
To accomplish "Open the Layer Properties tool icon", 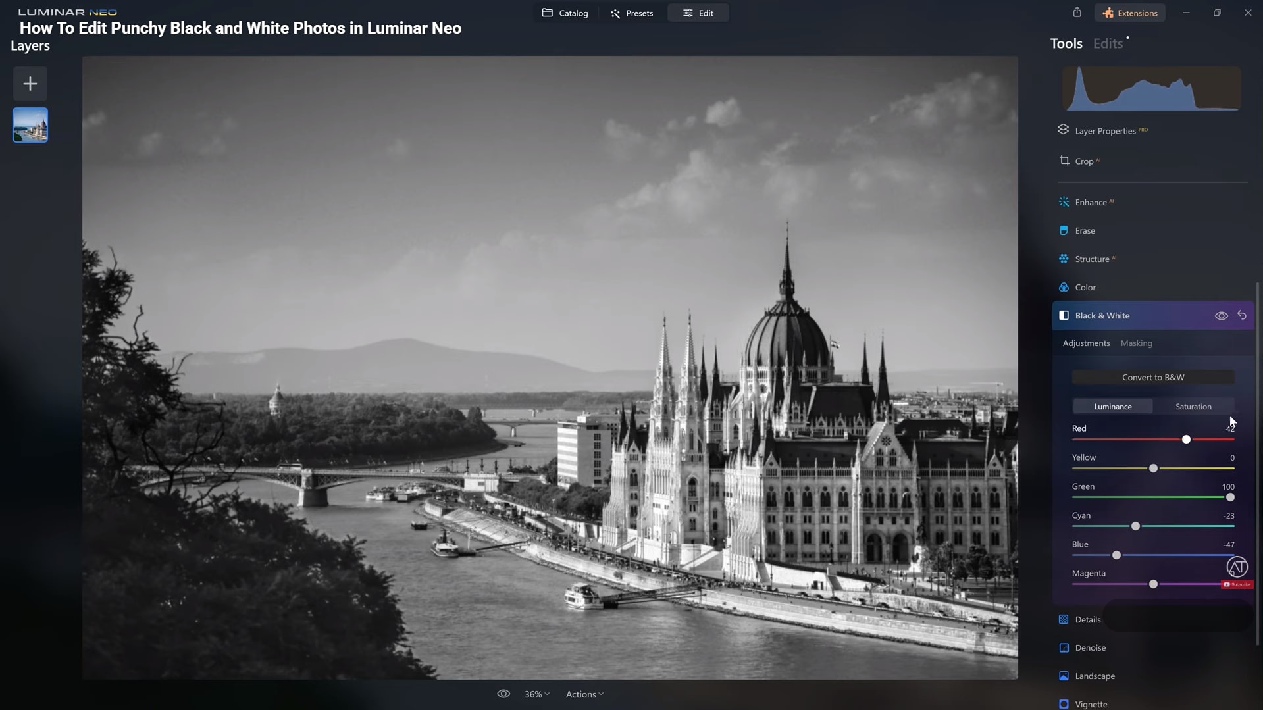I will click(1064, 130).
